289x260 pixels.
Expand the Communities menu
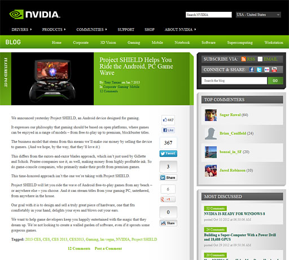click(x=91, y=29)
